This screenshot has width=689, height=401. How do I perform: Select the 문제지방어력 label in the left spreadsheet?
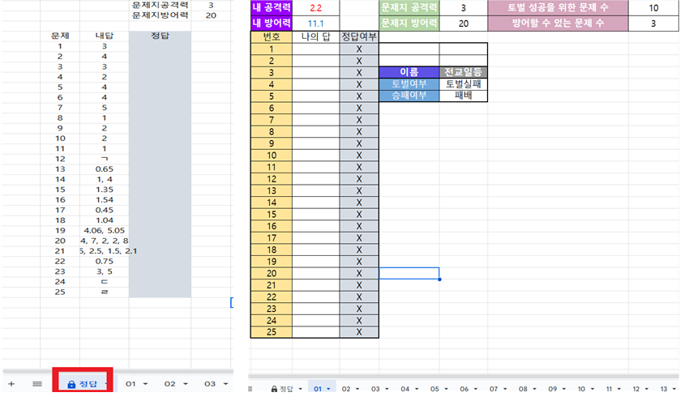coord(160,15)
